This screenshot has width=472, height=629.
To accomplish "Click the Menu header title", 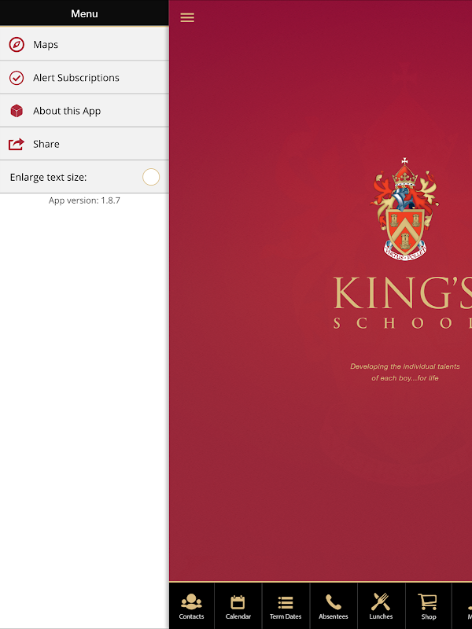I will click(84, 13).
